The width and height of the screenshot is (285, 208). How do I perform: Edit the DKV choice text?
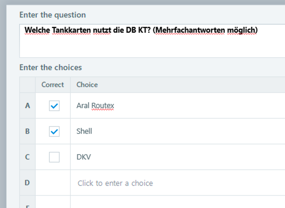tap(84, 157)
